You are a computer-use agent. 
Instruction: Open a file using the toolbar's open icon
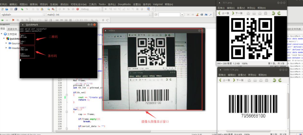7,9
